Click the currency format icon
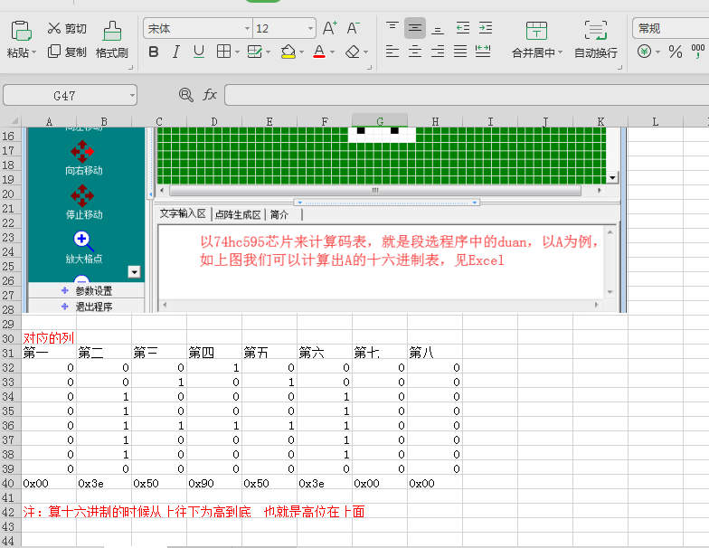 (x=644, y=51)
